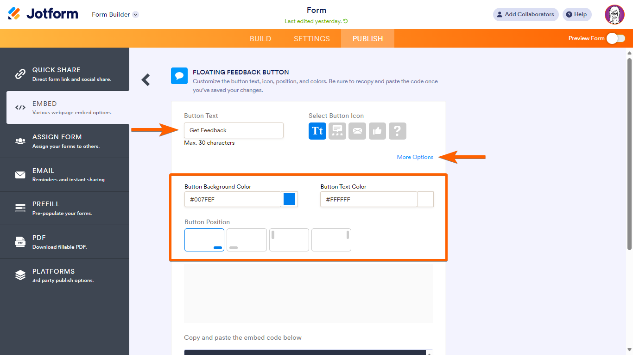This screenshot has height=355, width=633.
Task: Open the Form Builder dropdown
Action: (x=115, y=14)
